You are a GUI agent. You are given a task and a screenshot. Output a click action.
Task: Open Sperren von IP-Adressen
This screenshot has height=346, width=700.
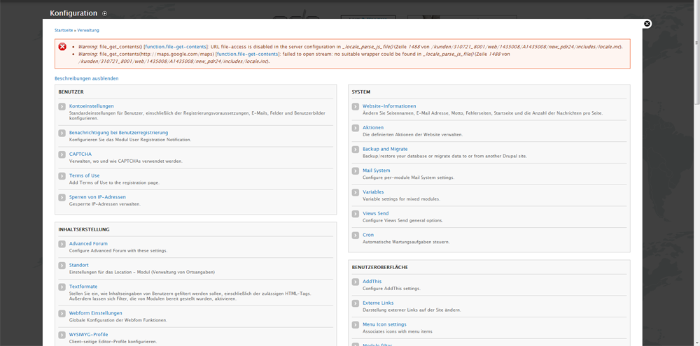point(97,197)
